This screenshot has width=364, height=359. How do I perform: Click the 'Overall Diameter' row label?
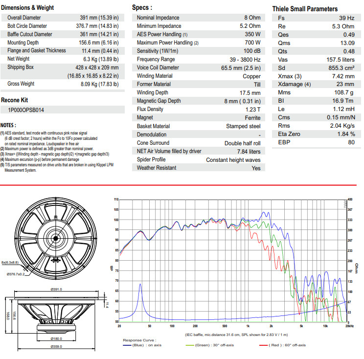pos(24,18)
